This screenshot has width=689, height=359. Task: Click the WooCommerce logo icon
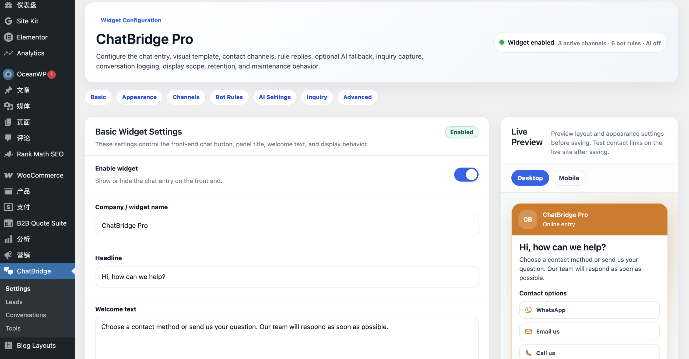[x=8, y=175]
